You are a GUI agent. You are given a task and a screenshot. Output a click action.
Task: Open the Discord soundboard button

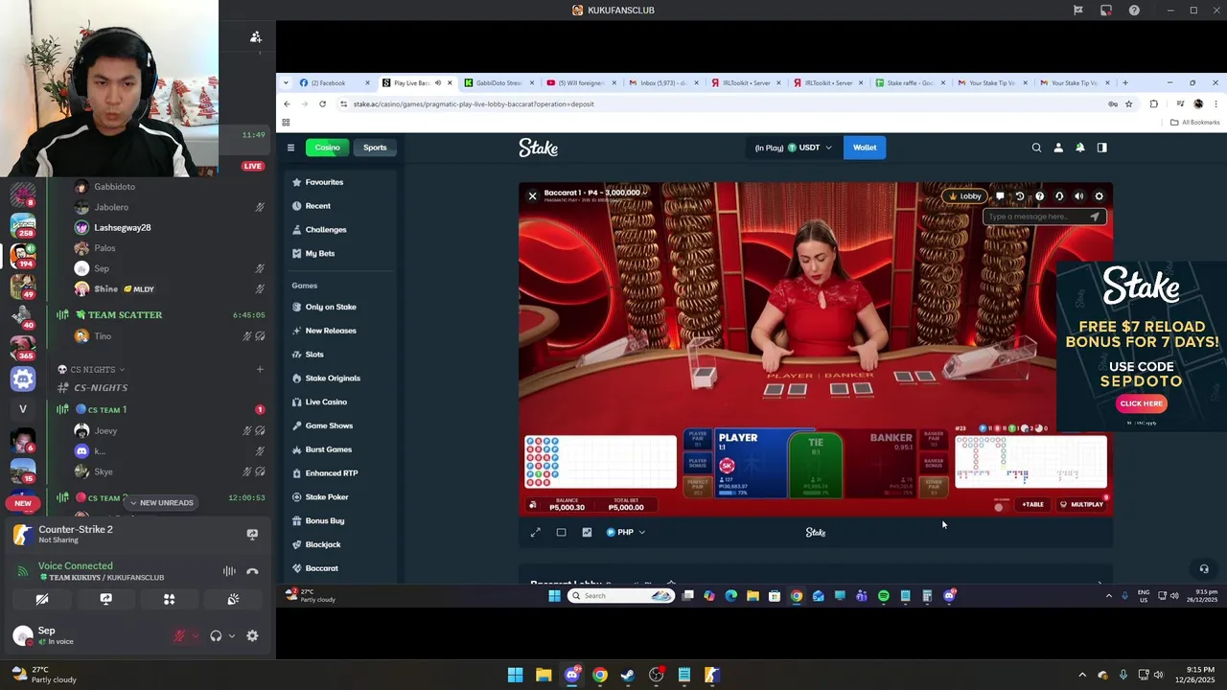(233, 599)
